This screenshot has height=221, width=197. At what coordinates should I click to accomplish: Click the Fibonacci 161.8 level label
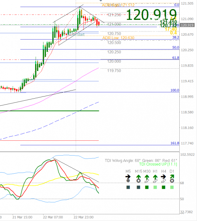click(x=175, y=143)
